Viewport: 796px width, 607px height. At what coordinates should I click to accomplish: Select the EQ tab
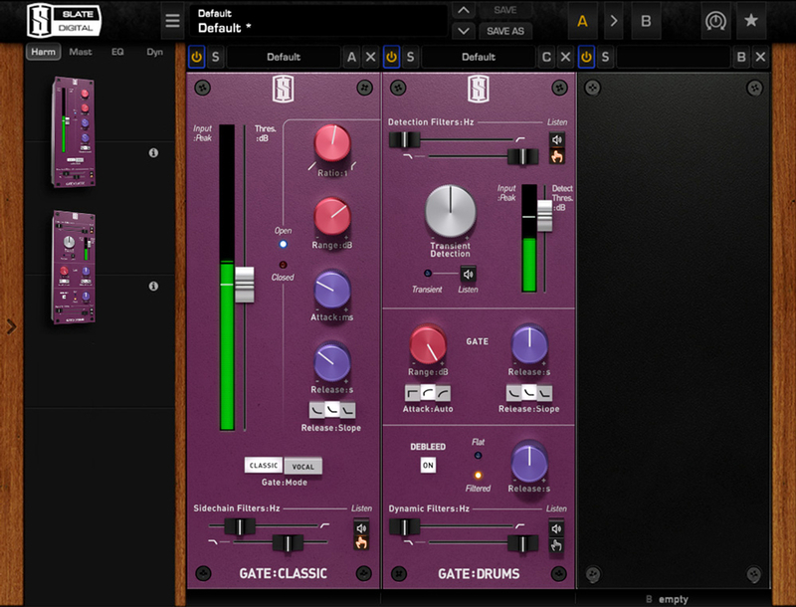(x=117, y=52)
